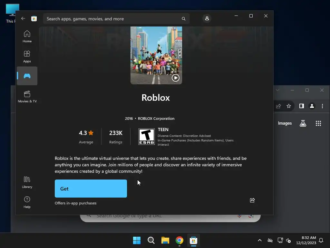Show hidden system tray icons
Viewport: 330px width, 248px height.
pos(260,240)
